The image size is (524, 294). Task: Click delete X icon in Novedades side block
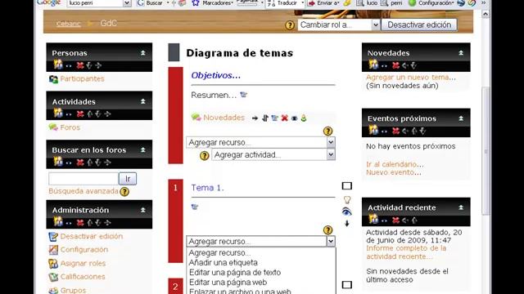click(395, 65)
